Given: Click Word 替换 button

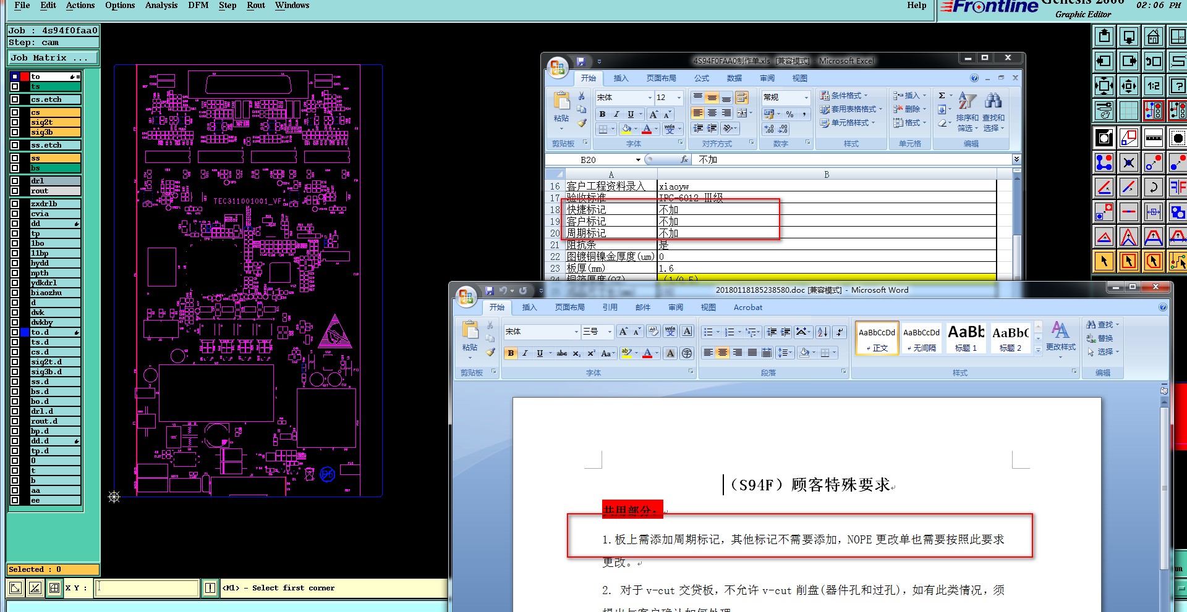Looking at the screenshot, I should pos(1100,338).
